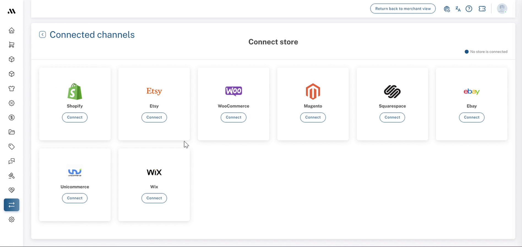The image size is (522, 247).
Task: Open the dollar sign sidebar icon
Action: (12, 117)
